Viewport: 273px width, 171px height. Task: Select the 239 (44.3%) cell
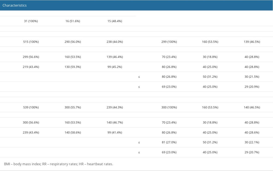pos(115,107)
